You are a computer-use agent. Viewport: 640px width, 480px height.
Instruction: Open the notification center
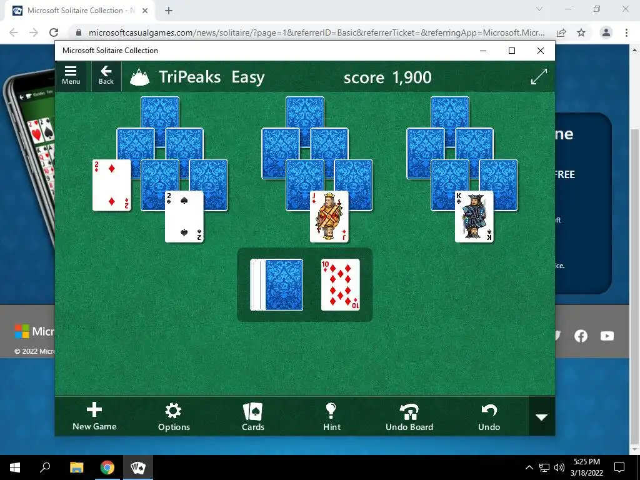(x=619, y=467)
